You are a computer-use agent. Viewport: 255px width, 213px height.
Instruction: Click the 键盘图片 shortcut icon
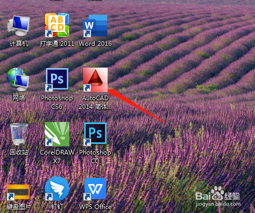click(18, 192)
